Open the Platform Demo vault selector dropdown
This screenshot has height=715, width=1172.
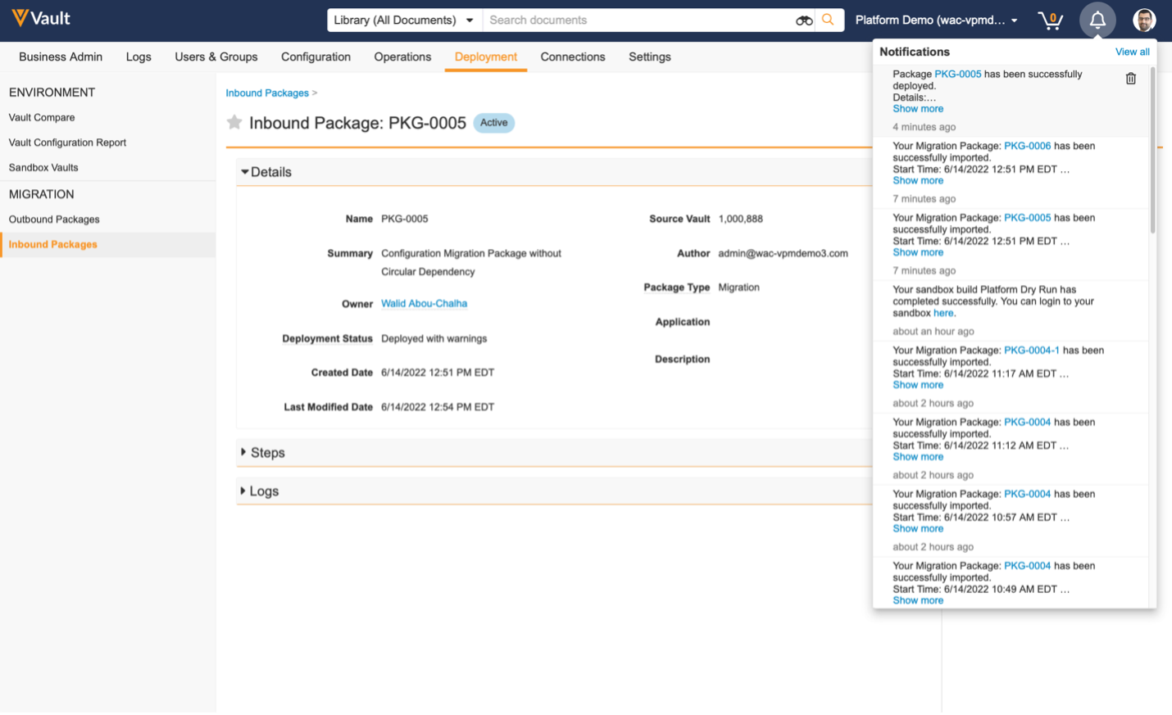pyautogui.click(x=936, y=20)
